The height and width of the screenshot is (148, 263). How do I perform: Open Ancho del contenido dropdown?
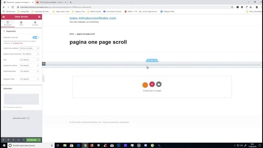(29, 48)
